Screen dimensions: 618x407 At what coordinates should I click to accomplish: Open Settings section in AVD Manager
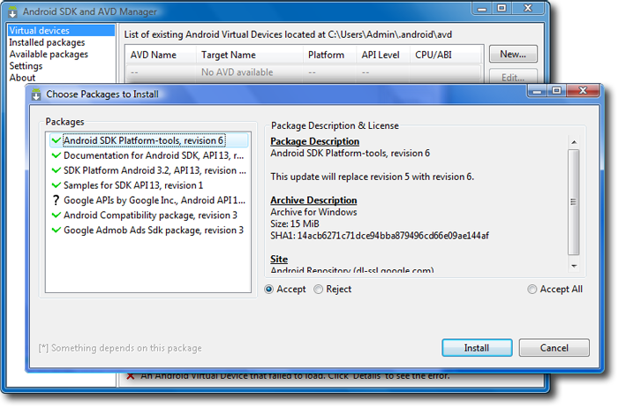pos(26,66)
